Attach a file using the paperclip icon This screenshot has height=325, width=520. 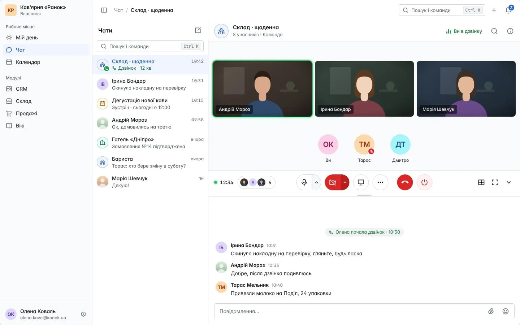(491, 311)
